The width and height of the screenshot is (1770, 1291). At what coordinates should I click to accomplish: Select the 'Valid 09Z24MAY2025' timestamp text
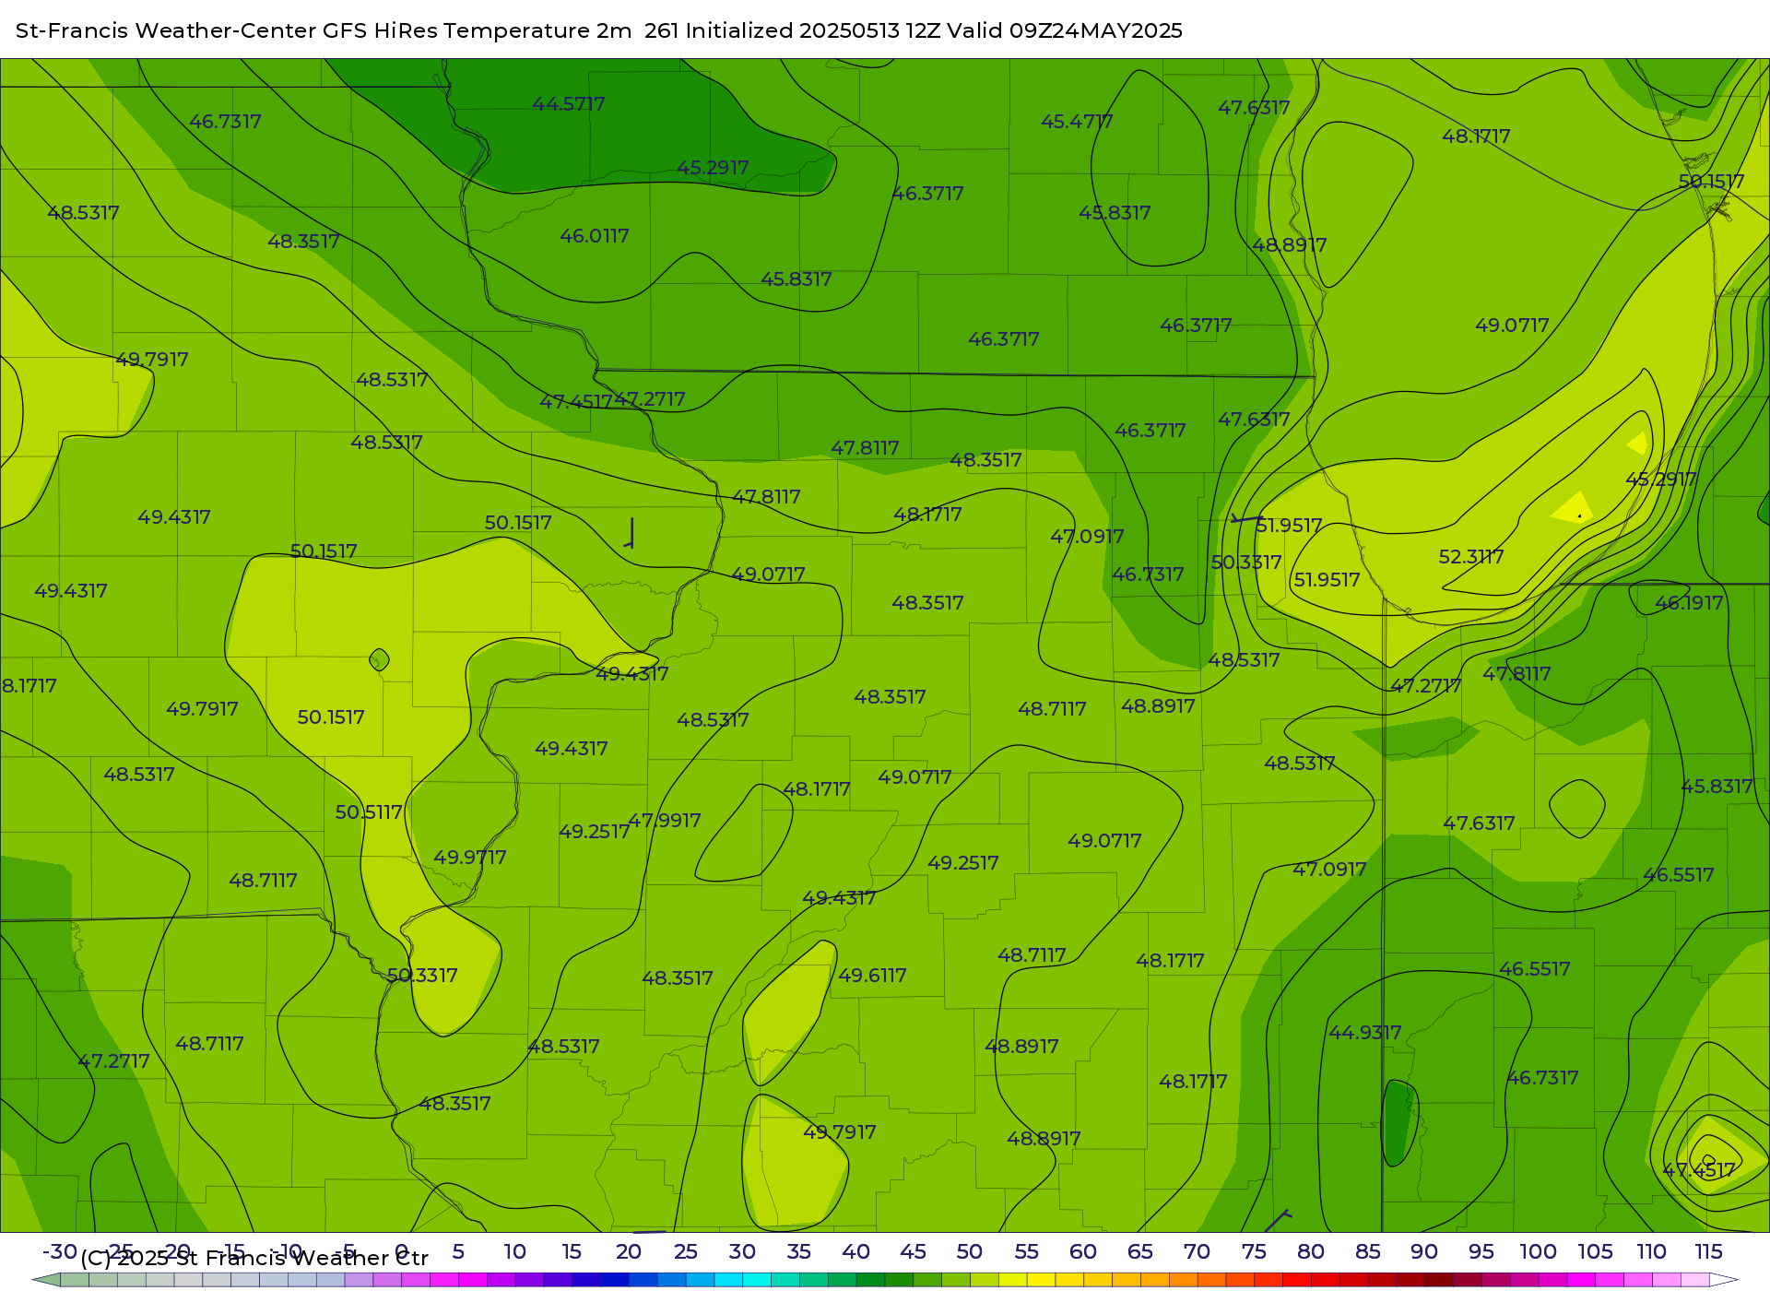(1064, 30)
